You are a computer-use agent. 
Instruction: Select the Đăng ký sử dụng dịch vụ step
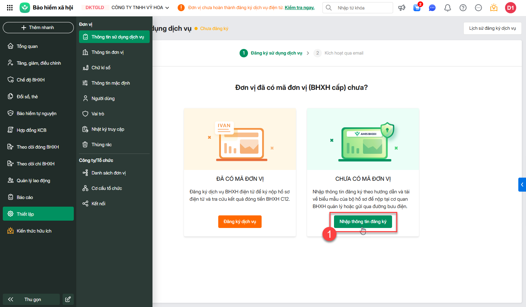[271, 53]
